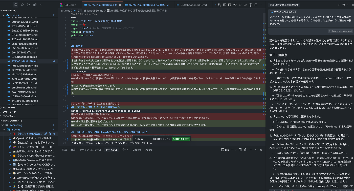Screen dimensions: 354x191
Task: Kill the terminal using the trash icon
Action: [245, 150]
